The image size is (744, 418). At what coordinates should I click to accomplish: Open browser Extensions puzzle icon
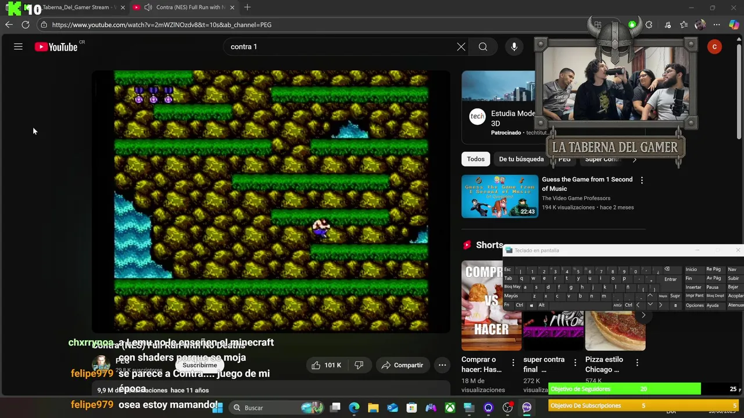649,24
